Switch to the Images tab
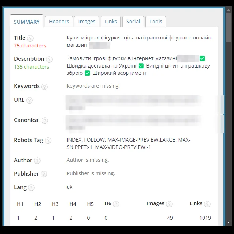 [x=87, y=22]
